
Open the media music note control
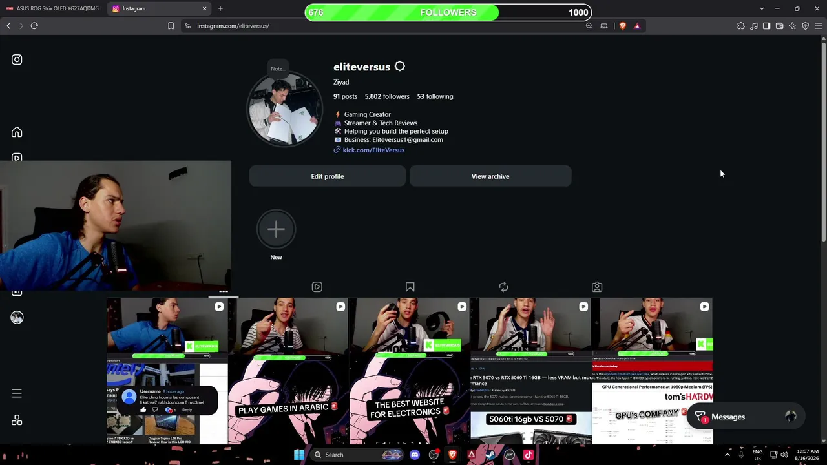[754, 26]
